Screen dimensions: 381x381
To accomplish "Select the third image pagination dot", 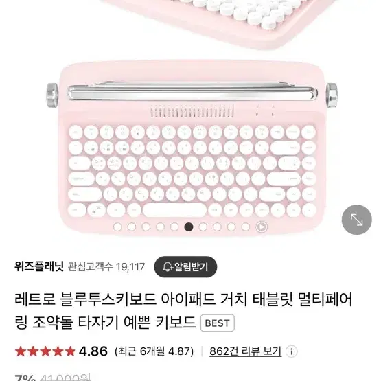I will (x=146, y=227).
